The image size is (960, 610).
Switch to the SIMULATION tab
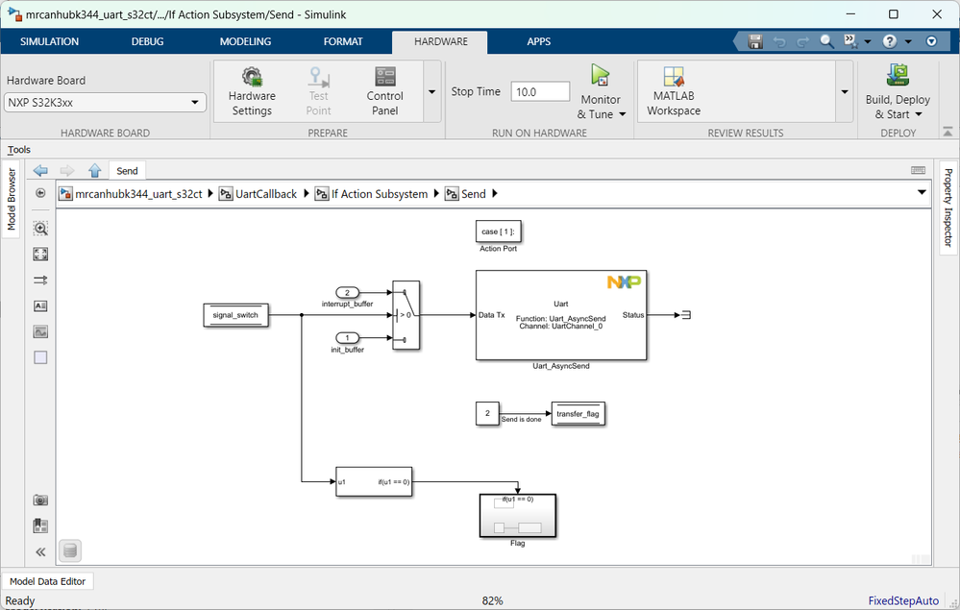[50, 41]
